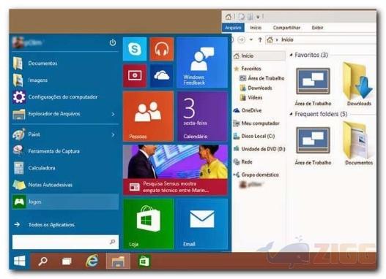The height and width of the screenshot is (279, 386).
Task: Expand the Explorador de Arquivos submenu arrow
Action: (113, 114)
